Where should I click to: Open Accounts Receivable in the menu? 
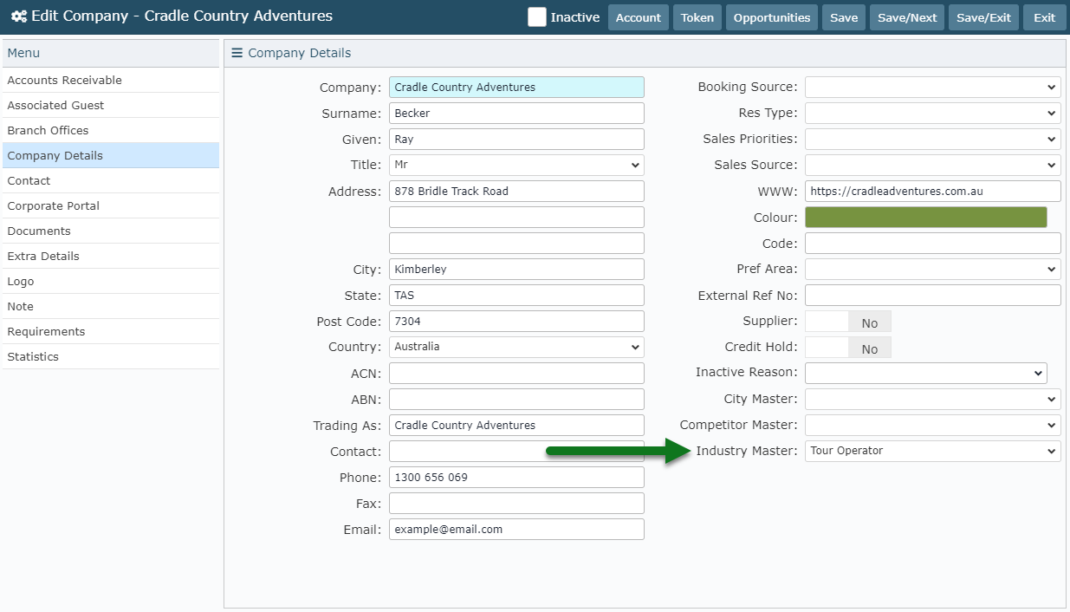click(x=111, y=80)
